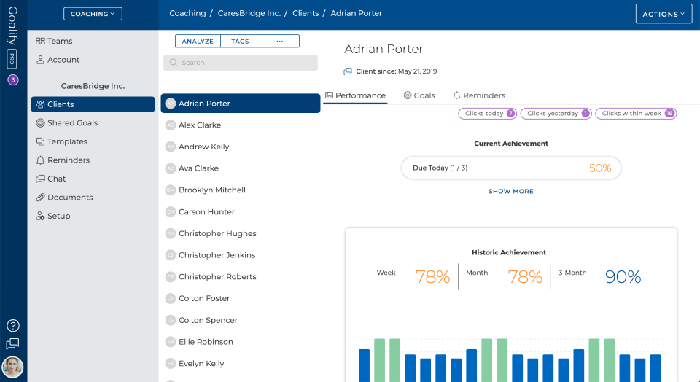Click the Templates icon in sidebar
The image size is (700, 382).
point(40,141)
